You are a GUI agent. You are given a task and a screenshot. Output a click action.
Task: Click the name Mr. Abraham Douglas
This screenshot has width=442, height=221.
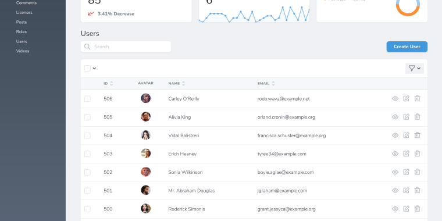coord(191,191)
